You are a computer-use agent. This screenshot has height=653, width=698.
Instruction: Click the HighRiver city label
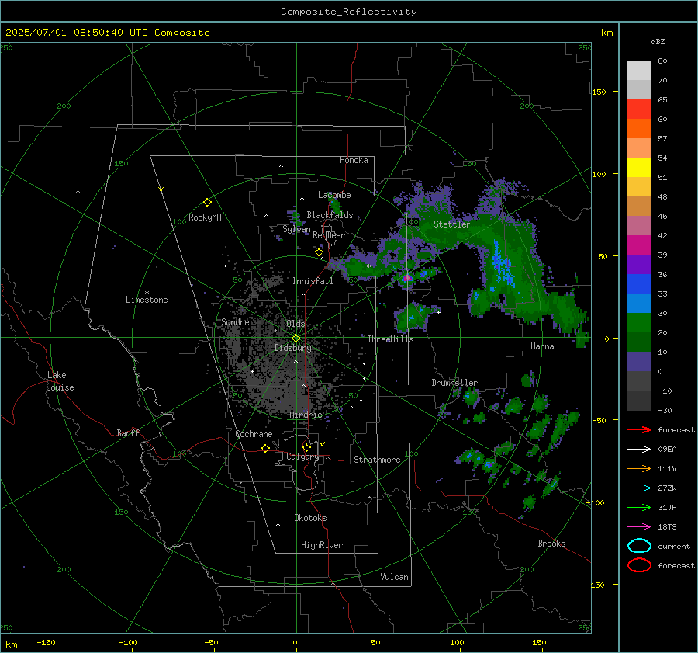321,545
